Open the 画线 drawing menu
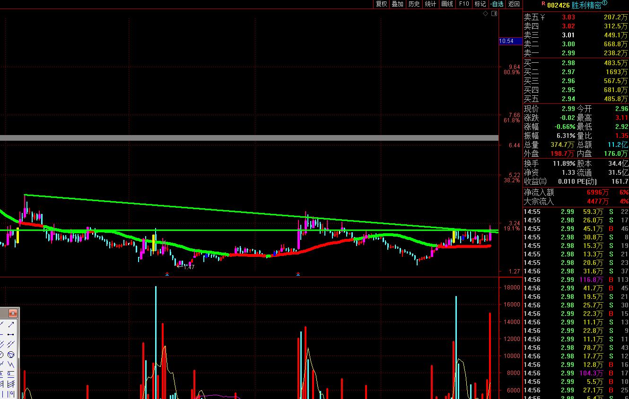Image resolution: width=629 pixels, height=399 pixels. pos(447,4)
